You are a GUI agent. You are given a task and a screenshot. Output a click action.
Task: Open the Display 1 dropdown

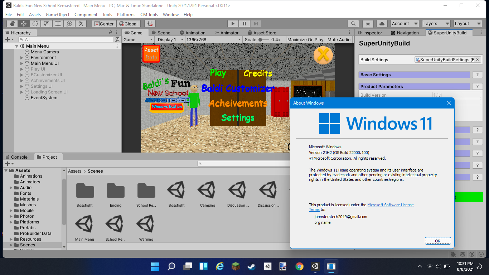point(170,39)
